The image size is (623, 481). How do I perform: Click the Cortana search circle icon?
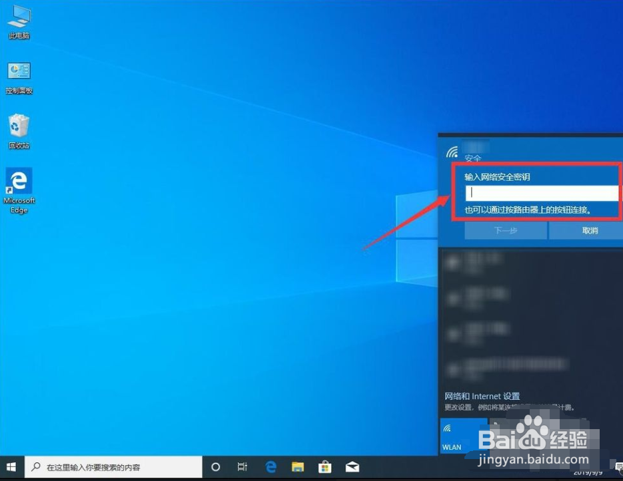[x=215, y=466]
